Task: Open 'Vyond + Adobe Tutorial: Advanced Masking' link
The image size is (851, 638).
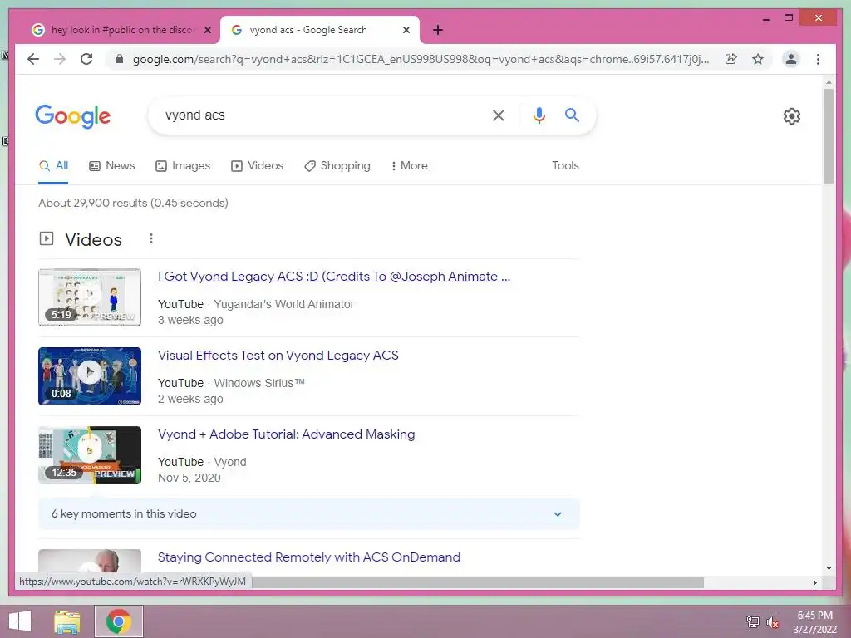Action: coord(286,434)
